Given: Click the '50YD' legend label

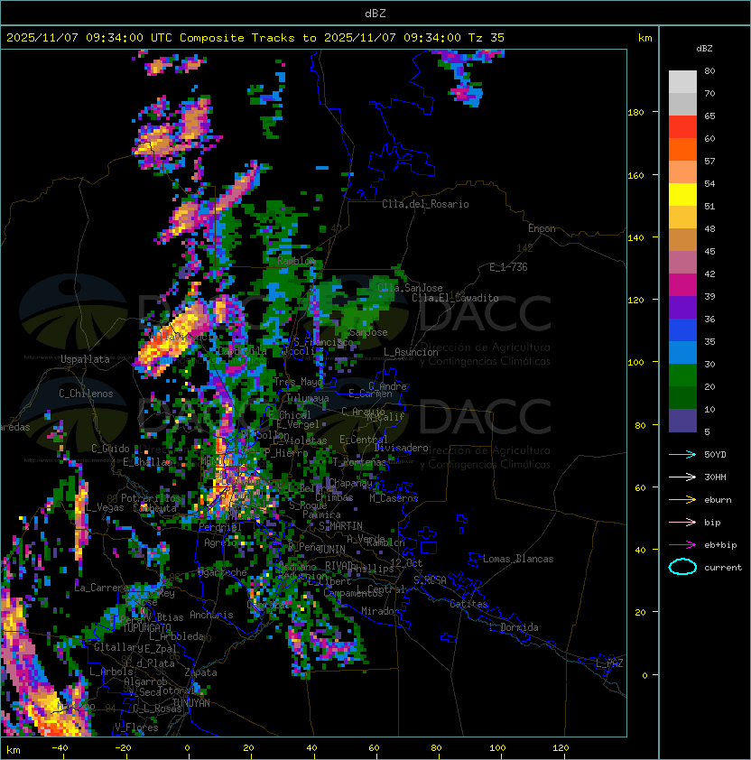Looking at the screenshot, I should pos(715,455).
